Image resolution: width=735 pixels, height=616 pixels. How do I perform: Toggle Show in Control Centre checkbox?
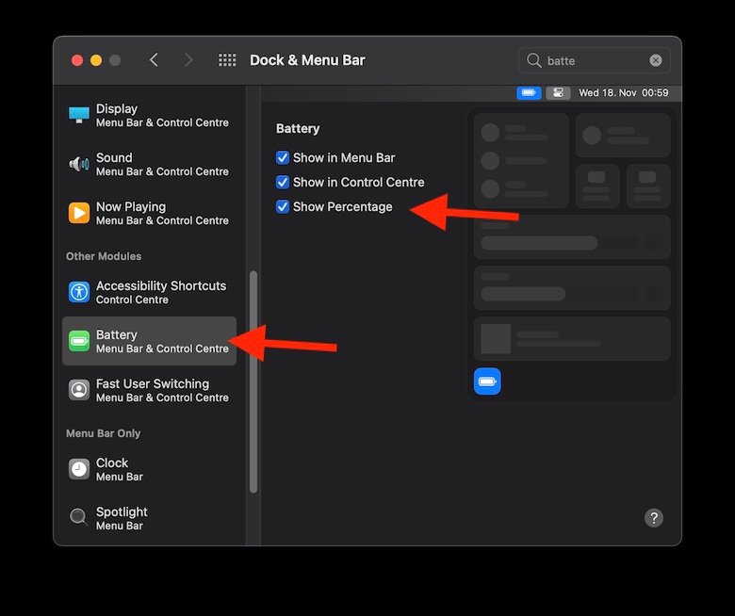(x=283, y=183)
